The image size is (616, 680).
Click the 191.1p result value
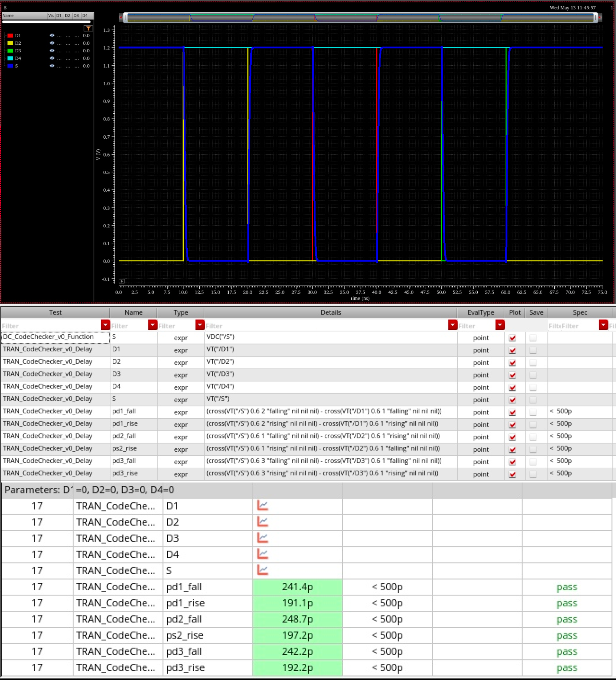(x=298, y=603)
